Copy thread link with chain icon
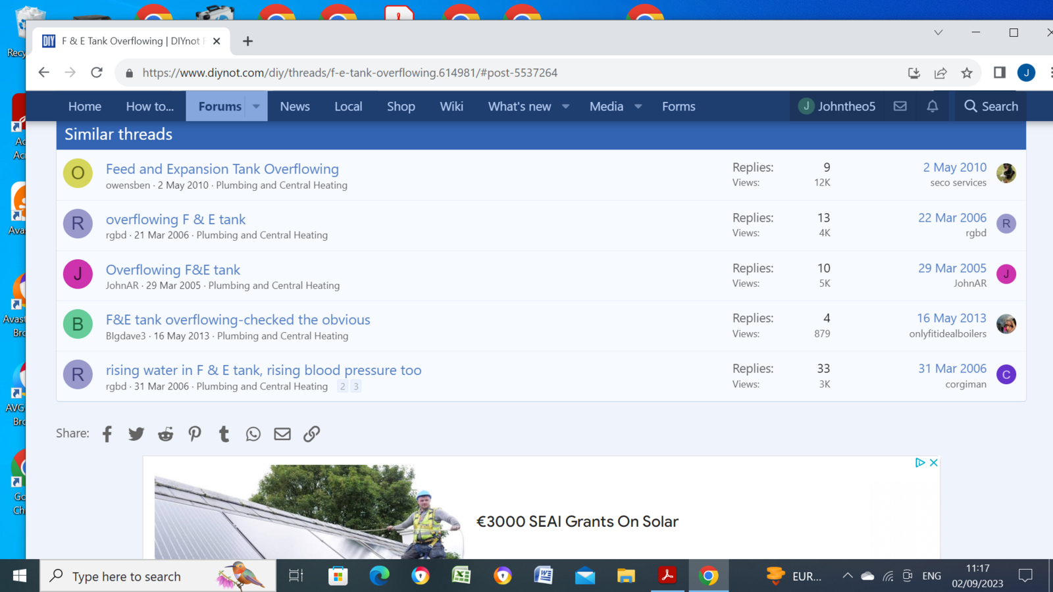The width and height of the screenshot is (1053, 592). pyautogui.click(x=312, y=434)
